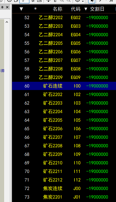Screen dimensions: 116x202
Task: Click code cell EG04
Action: pos(76,34)
